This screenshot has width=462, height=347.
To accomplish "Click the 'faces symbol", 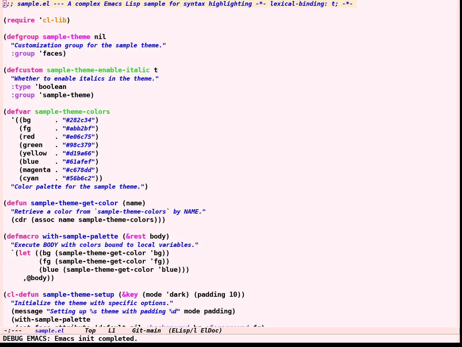I will point(51,53).
